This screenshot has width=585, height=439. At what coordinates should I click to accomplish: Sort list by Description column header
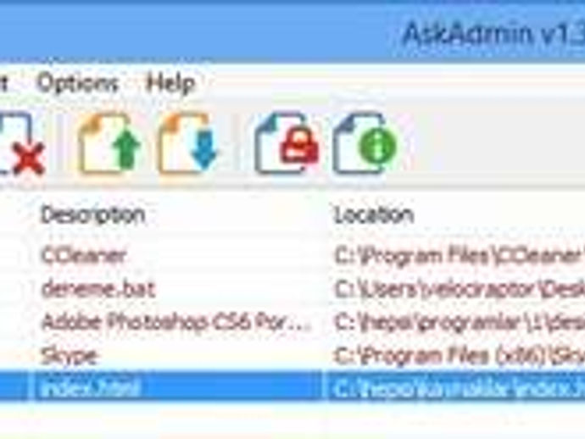[x=92, y=215]
